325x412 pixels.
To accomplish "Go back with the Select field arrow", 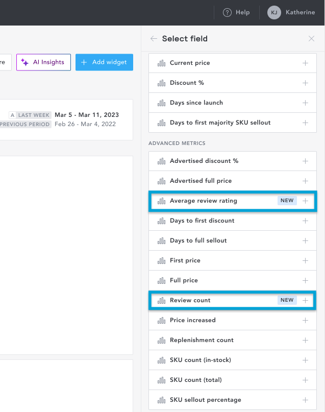I will coord(154,39).
